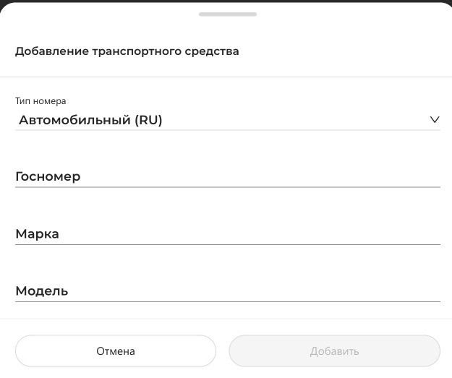Submit the vehicle with Добавить
This screenshot has height=378, width=452.
click(334, 351)
